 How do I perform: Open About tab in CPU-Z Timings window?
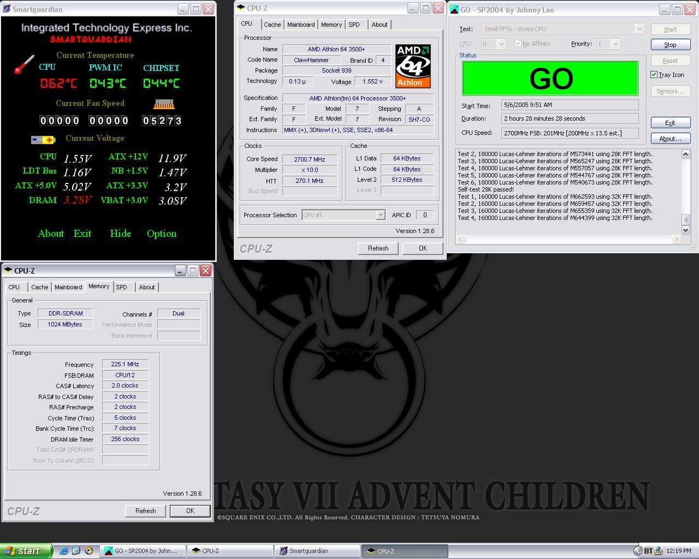[x=147, y=287]
